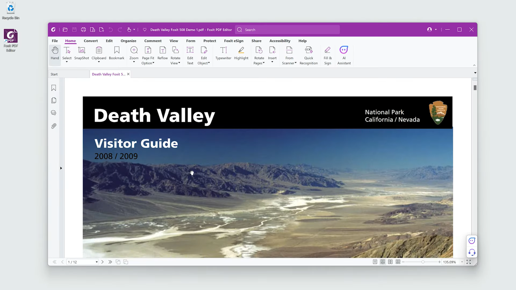Activate the Select tool
This screenshot has height=290, width=516.
[x=67, y=53]
